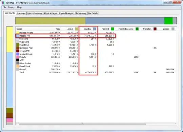Click the Unused gray swatch
This screenshot has width=183, height=132.
pyautogui.click(x=18, y=69)
